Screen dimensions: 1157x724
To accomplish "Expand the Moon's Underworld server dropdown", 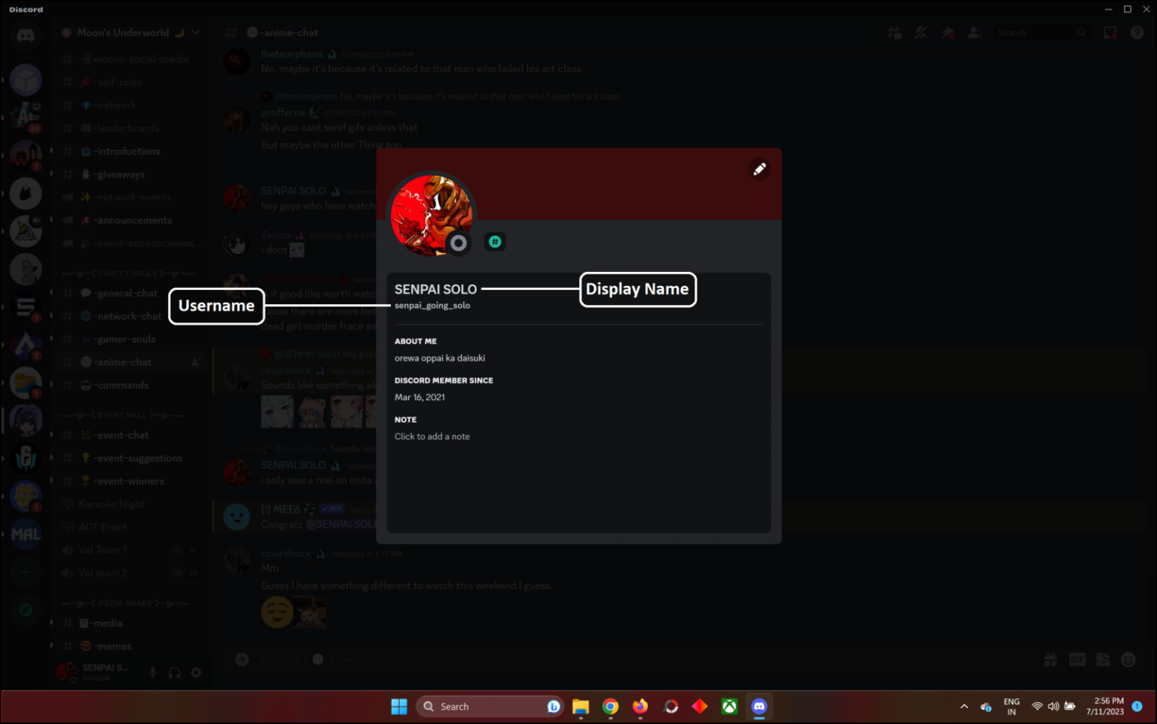I will tap(194, 32).
